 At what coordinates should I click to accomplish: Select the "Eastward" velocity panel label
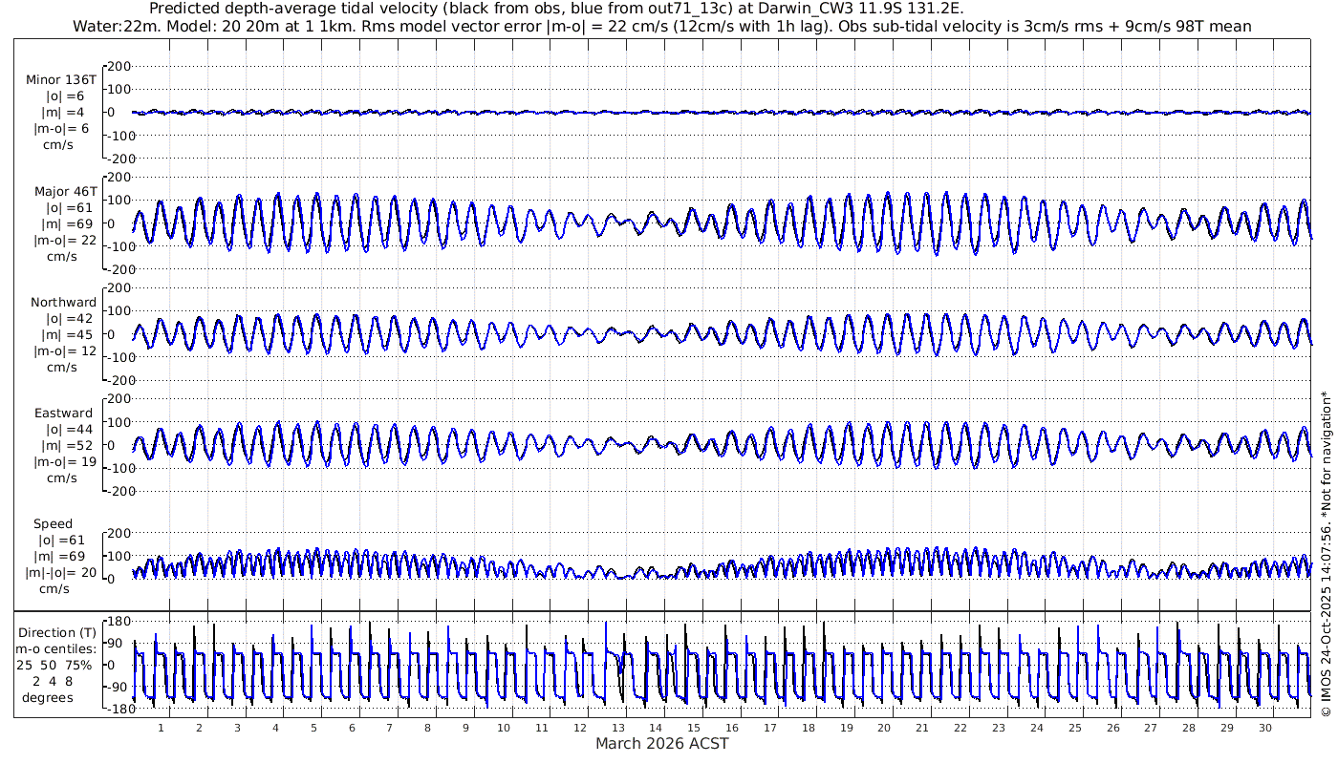[x=63, y=414]
